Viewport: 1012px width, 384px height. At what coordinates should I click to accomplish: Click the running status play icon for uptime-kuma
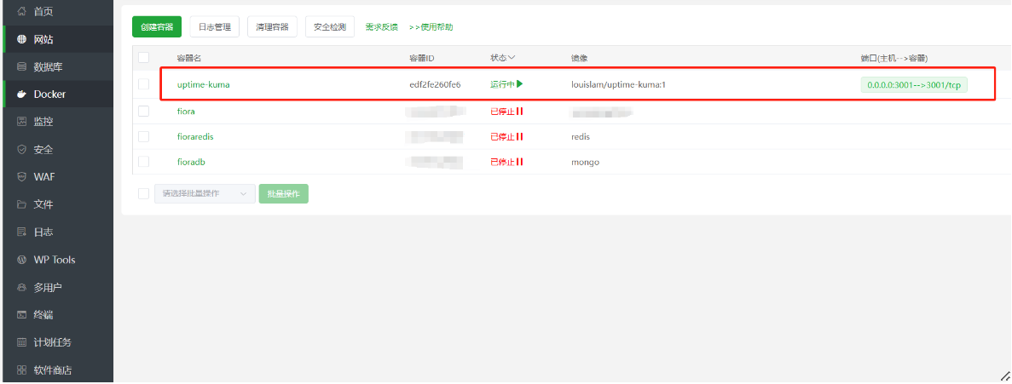click(x=519, y=84)
